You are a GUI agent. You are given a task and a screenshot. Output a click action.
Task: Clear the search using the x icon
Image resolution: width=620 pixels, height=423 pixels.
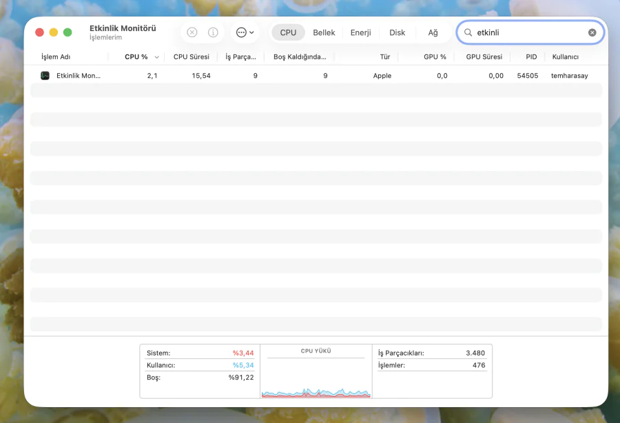tap(592, 32)
